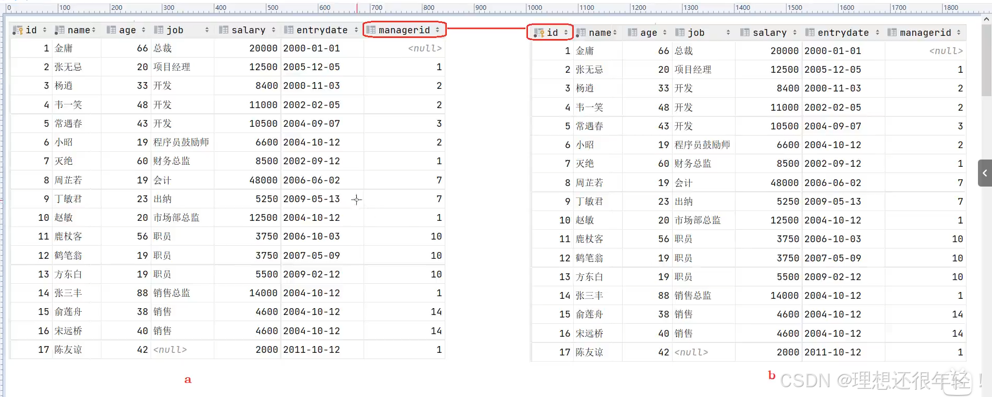992x397 pixels.
Task: Select salary 5250 in the right table
Action: coord(788,202)
